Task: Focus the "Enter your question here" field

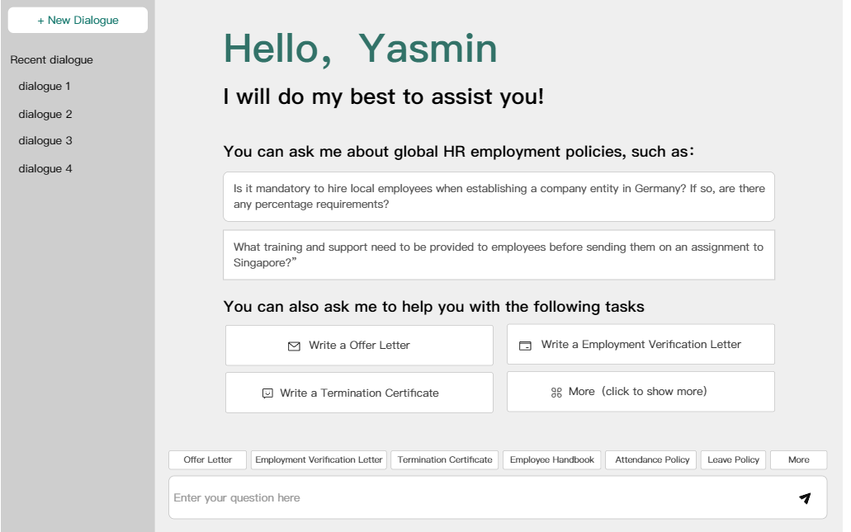Action: point(479,498)
